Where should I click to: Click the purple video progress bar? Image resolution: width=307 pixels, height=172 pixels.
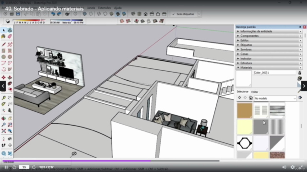pyautogui.click(x=77, y=161)
